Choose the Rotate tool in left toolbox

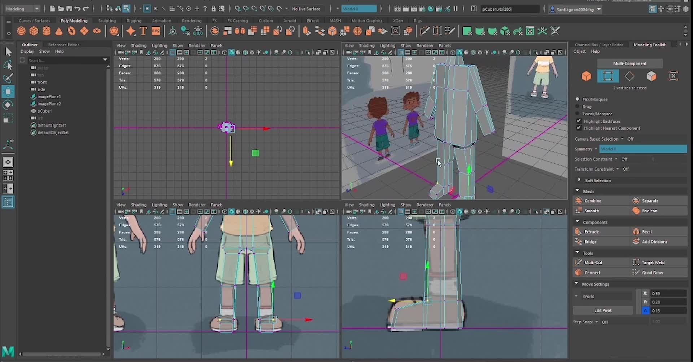click(8, 105)
